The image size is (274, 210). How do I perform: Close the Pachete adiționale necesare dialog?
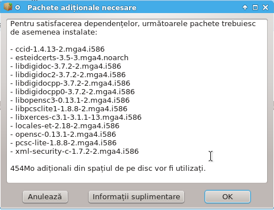coord(265,7)
